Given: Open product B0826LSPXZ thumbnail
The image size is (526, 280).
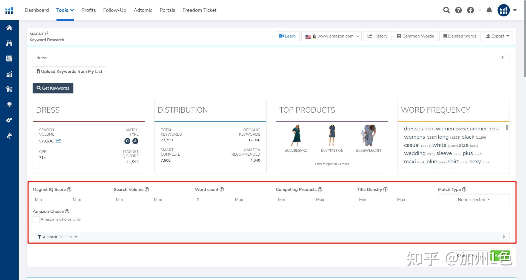Looking at the screenshot, I should [296, 135].
